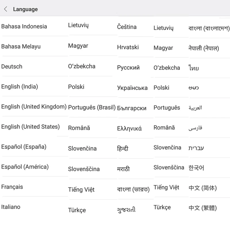Choose 中文 (简体) language
Screen dimensions: 230x230
tap(203, 188)
